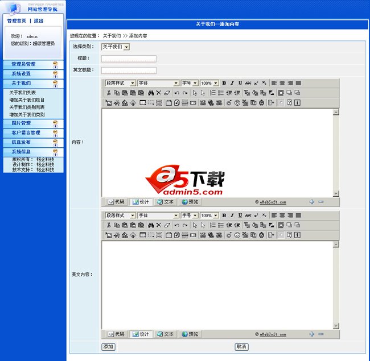Open 100% zoom dropdown in 内容 editor
The image size is (370, 361).
point(209,83)
